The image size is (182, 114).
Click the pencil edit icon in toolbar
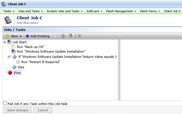(x=56, y=36)
